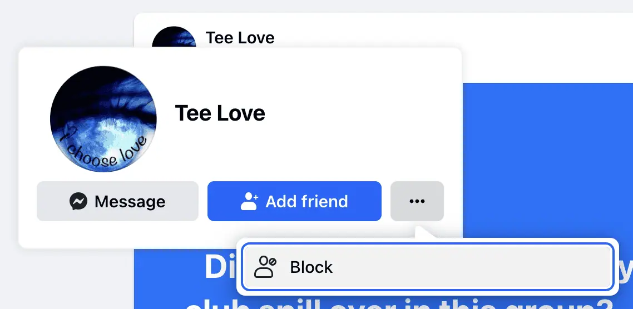Screen dimensions: 633x309
Task: Click the Messenger icon on the Message button
Action: (x=78, y=201)
